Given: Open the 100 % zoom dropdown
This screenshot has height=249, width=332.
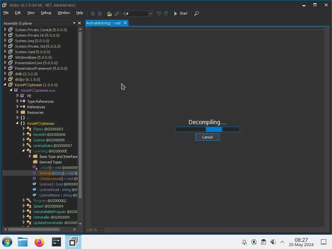Looking at the screenshot, I should pos(102,230).
